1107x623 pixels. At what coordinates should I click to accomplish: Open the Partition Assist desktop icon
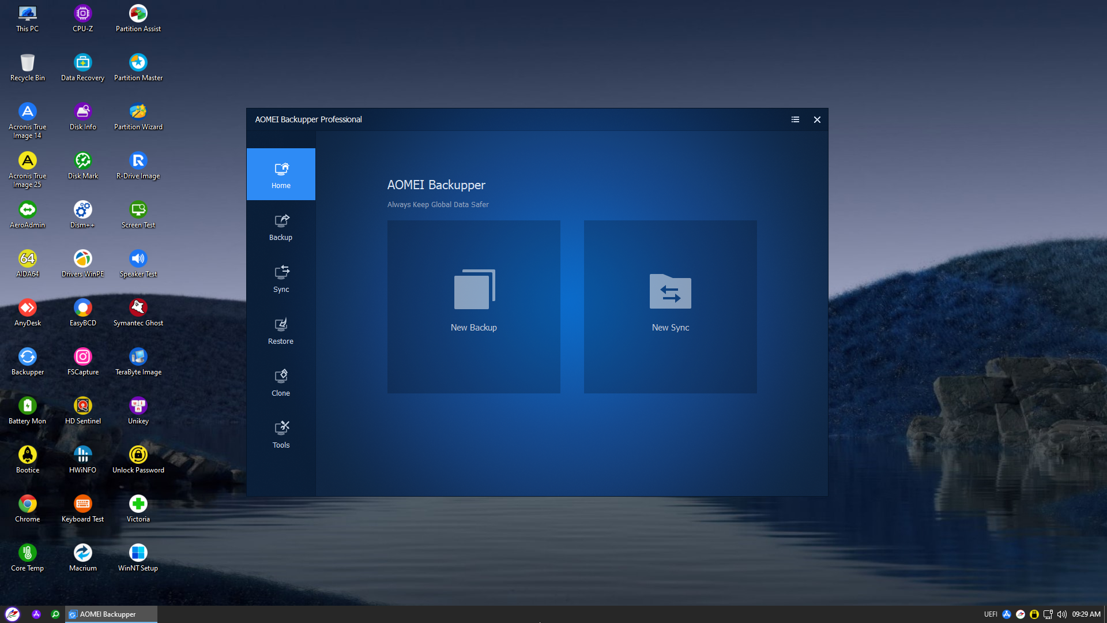pyautogui.click(x=138, y=18)
